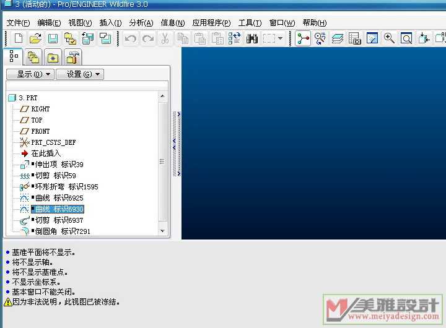This screenshot has width=446, height=328.
Task: Open the 信息(N) menu
Action: coord(173,23)
